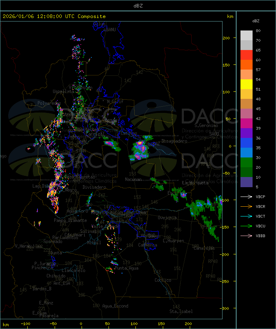Click the Uspallata label on map
Viewport: 276px width, 329px height.
63,91
